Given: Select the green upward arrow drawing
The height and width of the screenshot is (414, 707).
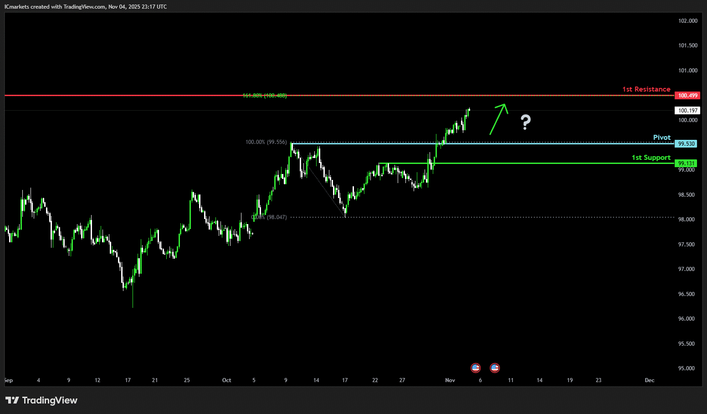Looking at the screenshot, I should [x=498, y=118].
